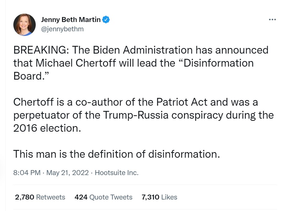This screenshot has width=281, height=211.
Task: View the 2,780 Retweets list
Action: click(40, 197)
